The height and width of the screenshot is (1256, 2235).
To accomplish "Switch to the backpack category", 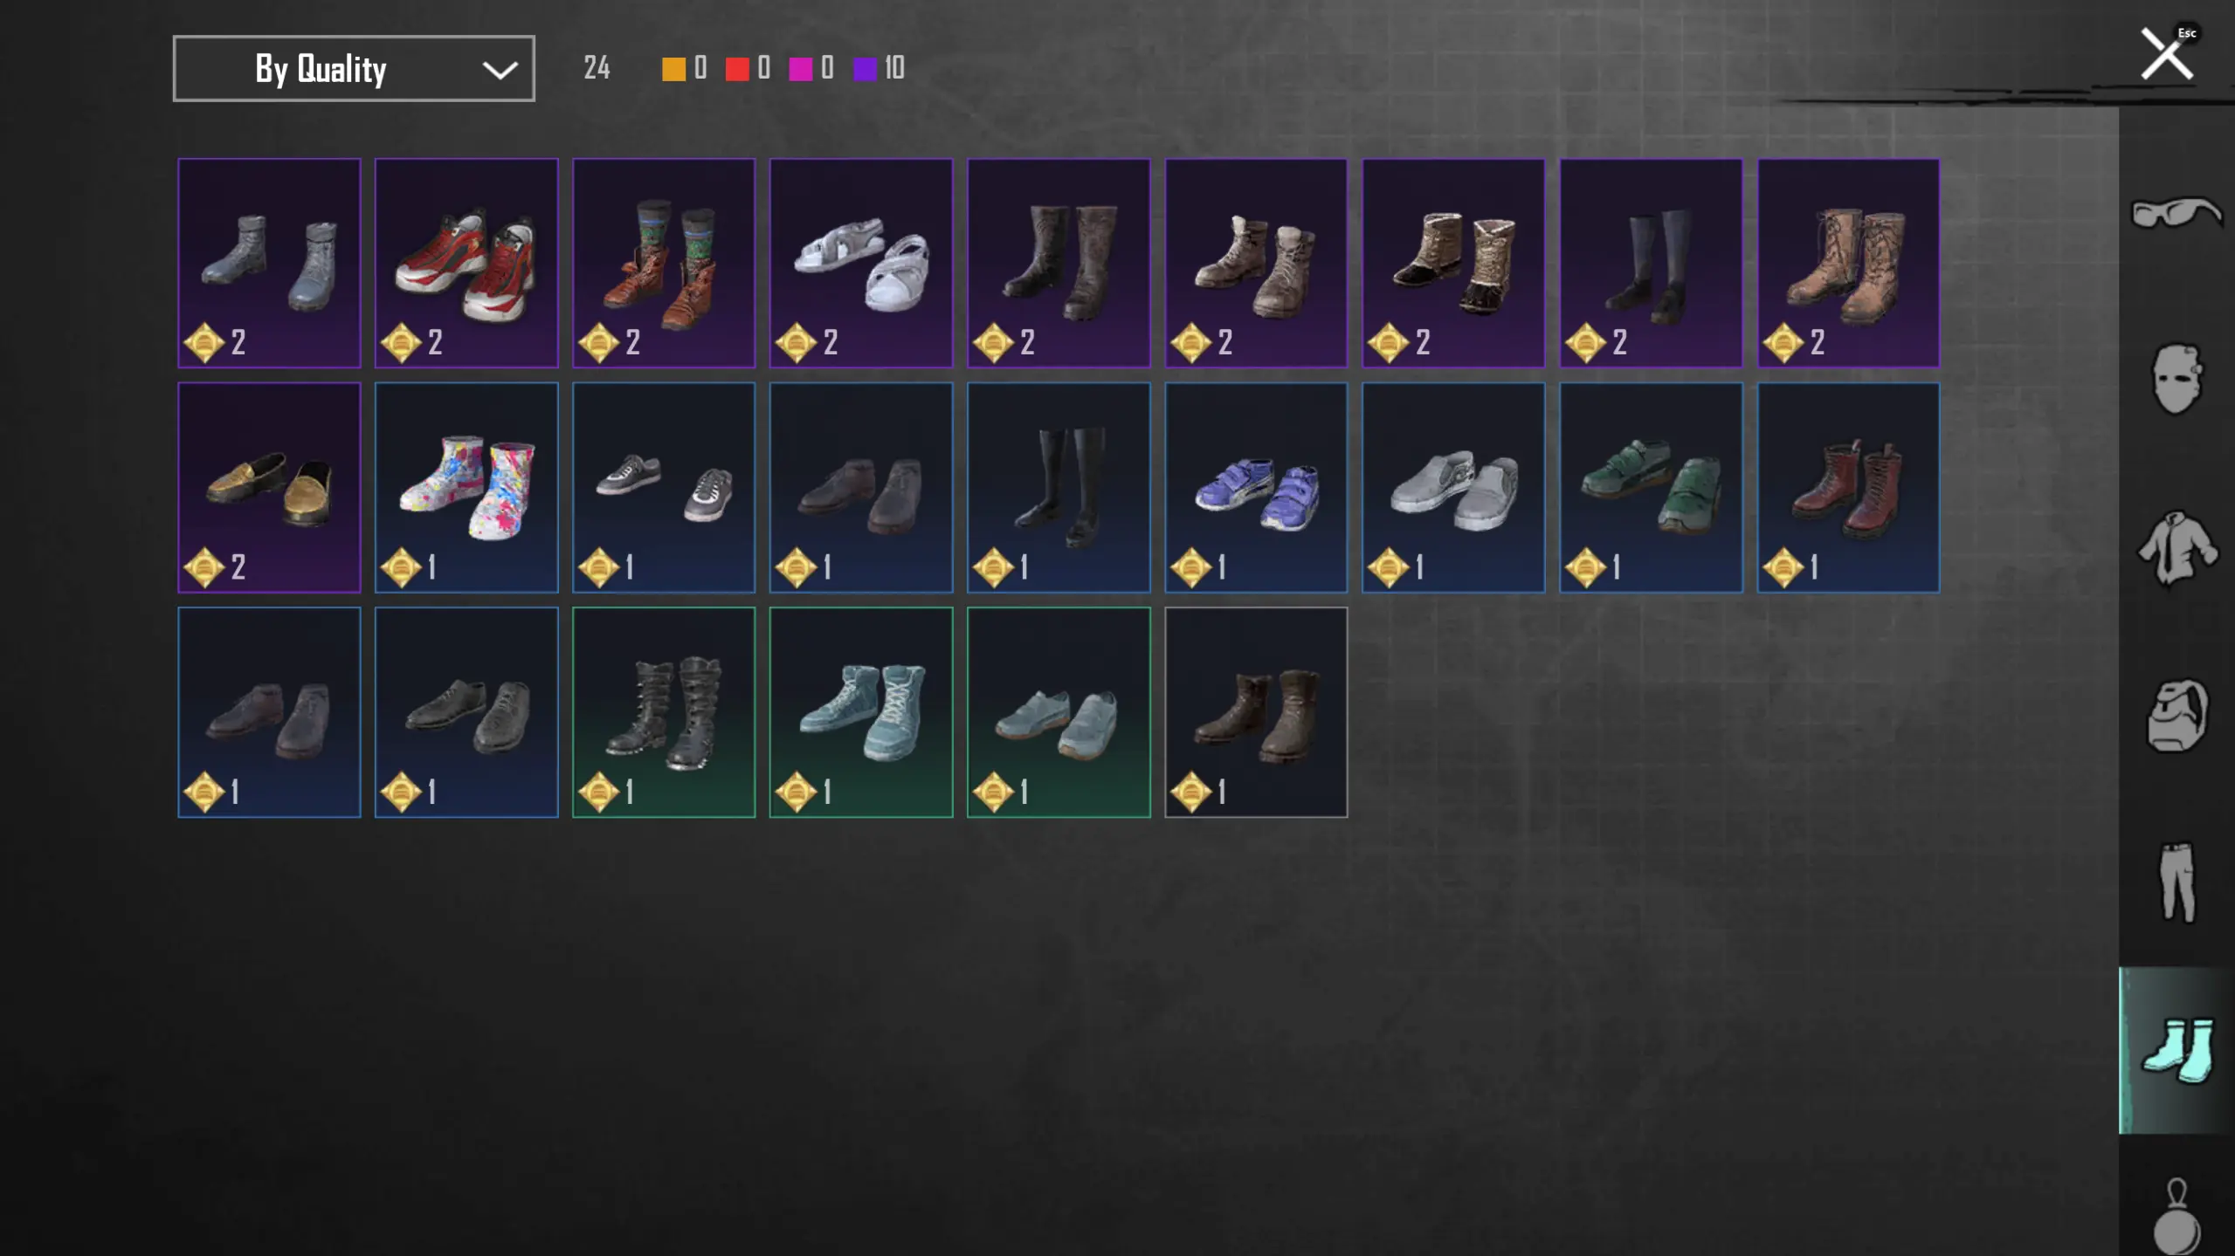I will click(x=2176, y=716).
